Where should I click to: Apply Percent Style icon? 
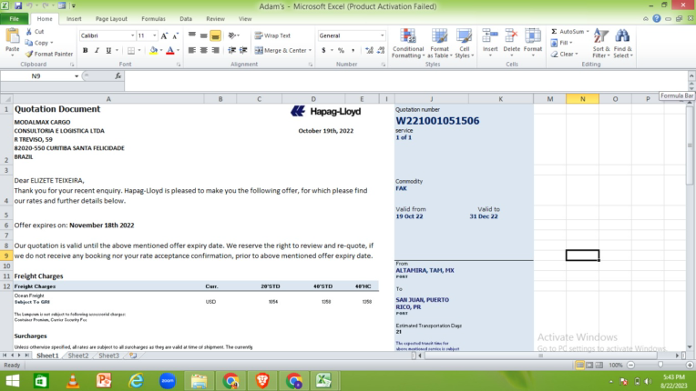coord(341,51)
